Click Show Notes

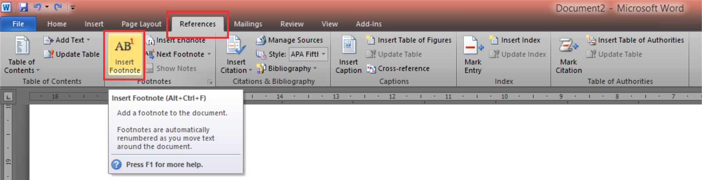(x=171, y=68)
